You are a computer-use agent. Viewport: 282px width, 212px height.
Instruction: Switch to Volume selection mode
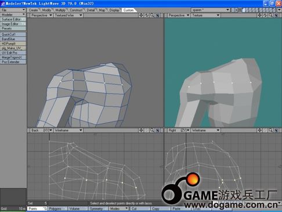tap(78, 209)
